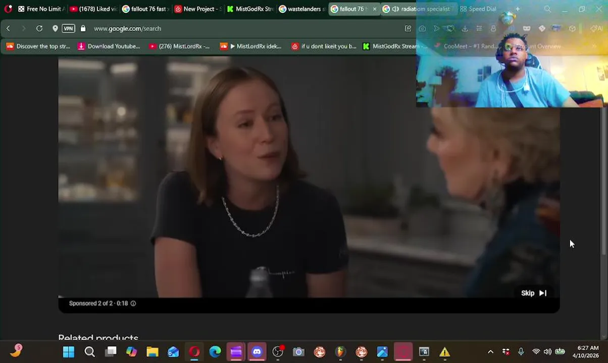
Task: Open the volume speaker tray icon
Action: [547, 352]
